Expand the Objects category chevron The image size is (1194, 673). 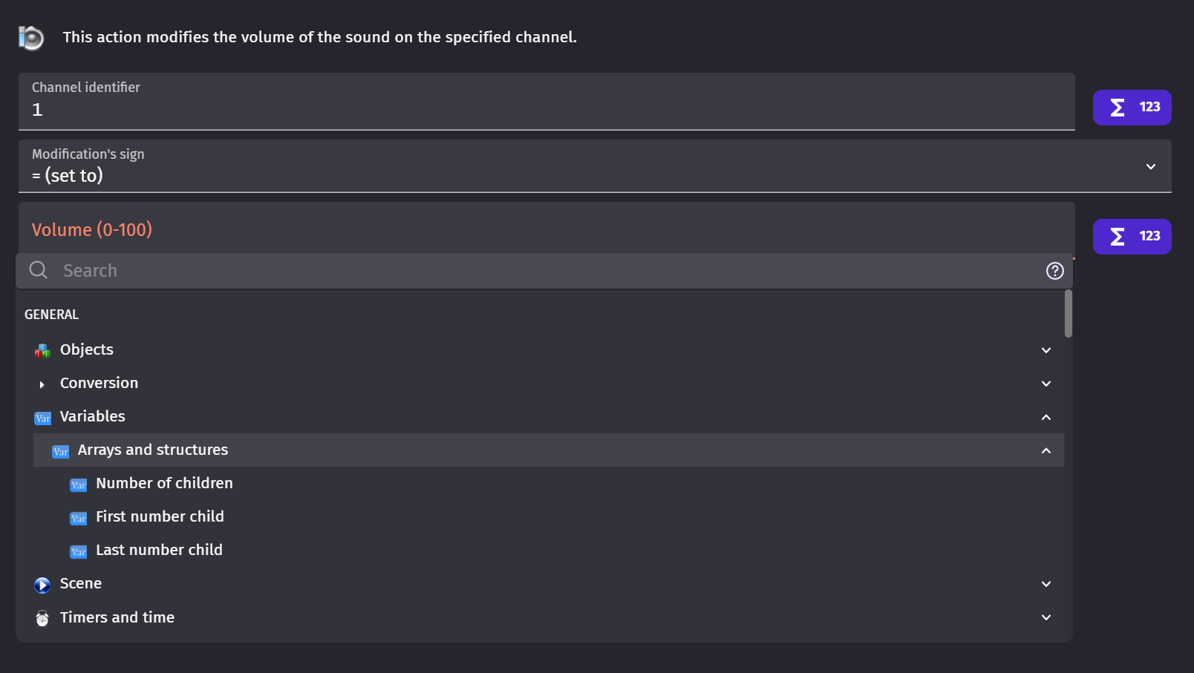[x=1045, y=350]
